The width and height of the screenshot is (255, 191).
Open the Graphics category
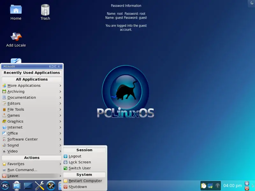(32, 121)
